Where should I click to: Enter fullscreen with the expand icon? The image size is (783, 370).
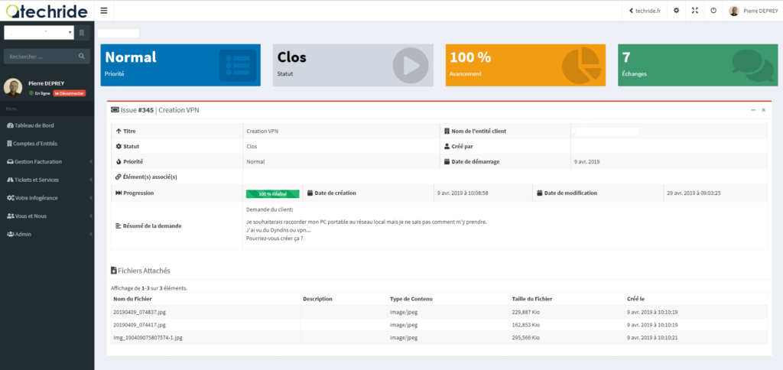(x=695, y=11)
